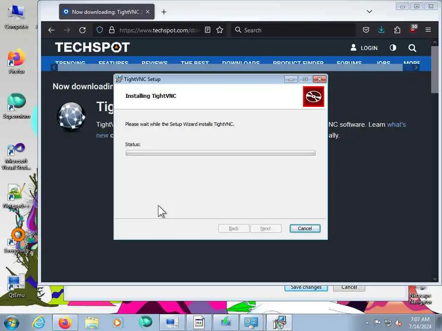Open the TRENDING nav item
Image resolution: width=442 pixels, height=331 pixels.
70,62
